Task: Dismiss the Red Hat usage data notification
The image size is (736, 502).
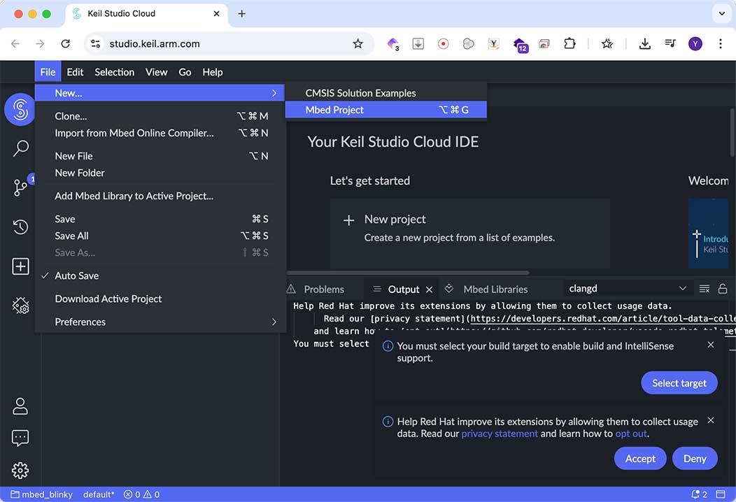Action: click(711, 420)
